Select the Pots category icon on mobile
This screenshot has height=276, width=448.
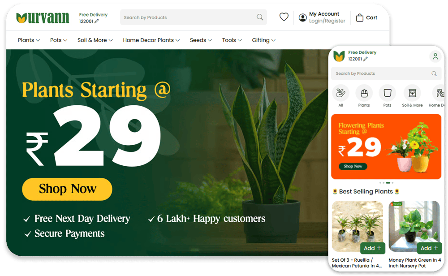click(387, 93)
